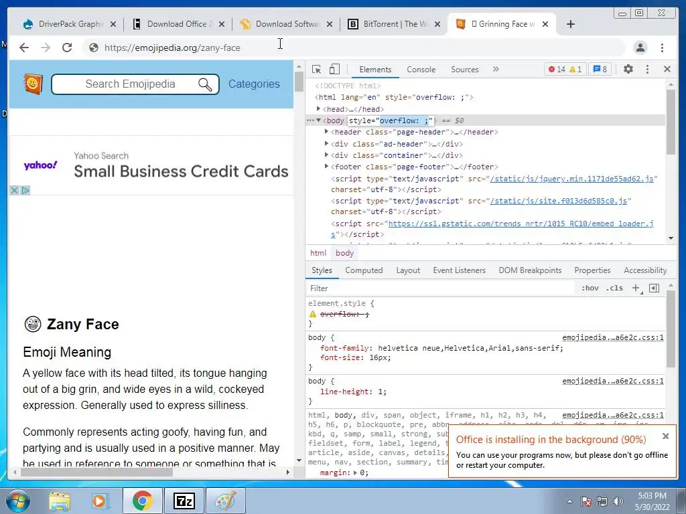Dismiss the Office installing notification

point(665,436)
